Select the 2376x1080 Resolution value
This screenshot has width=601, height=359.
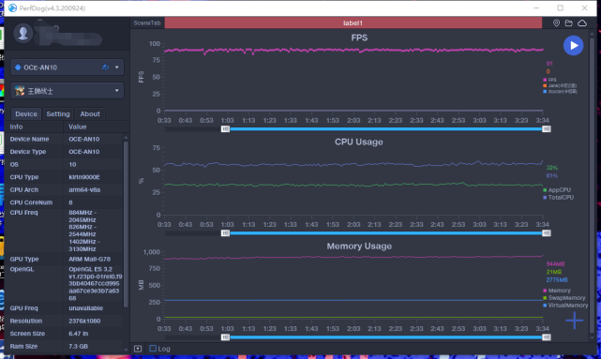[84, 321]
